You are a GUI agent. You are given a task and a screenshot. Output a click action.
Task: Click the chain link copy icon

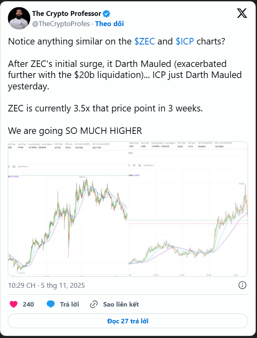coord(94,304)
